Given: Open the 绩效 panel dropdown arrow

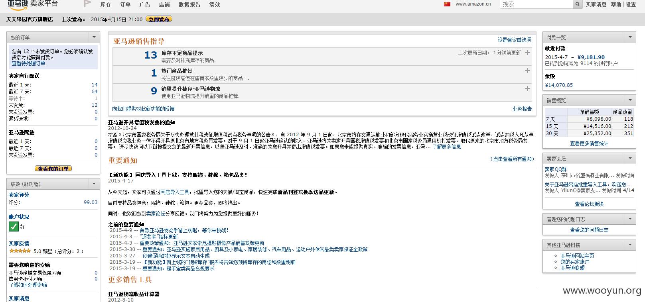Looking at the screenshot, I should [x=94, y=184].
